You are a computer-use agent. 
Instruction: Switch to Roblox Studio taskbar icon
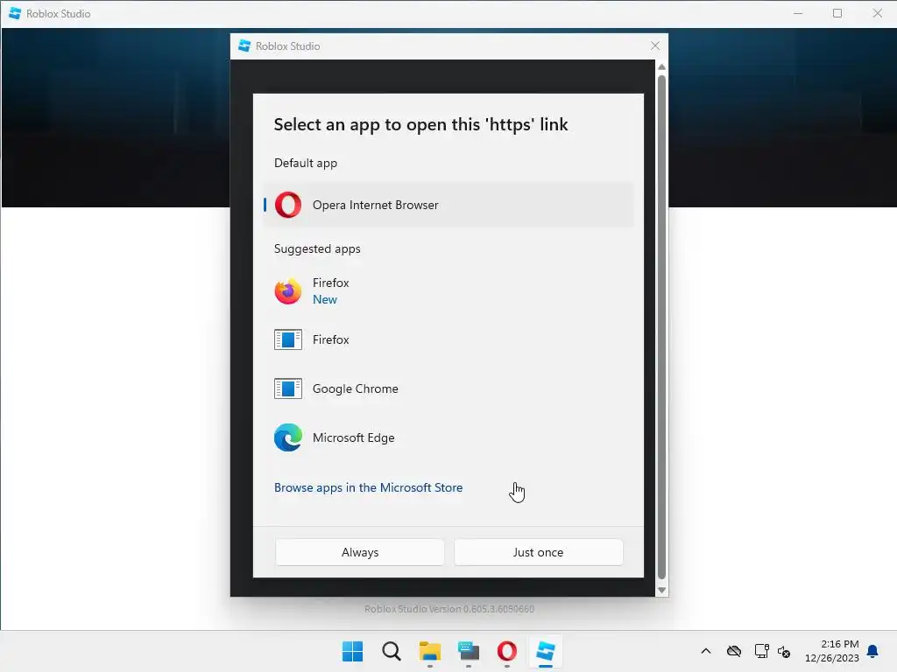pos(546,651)
